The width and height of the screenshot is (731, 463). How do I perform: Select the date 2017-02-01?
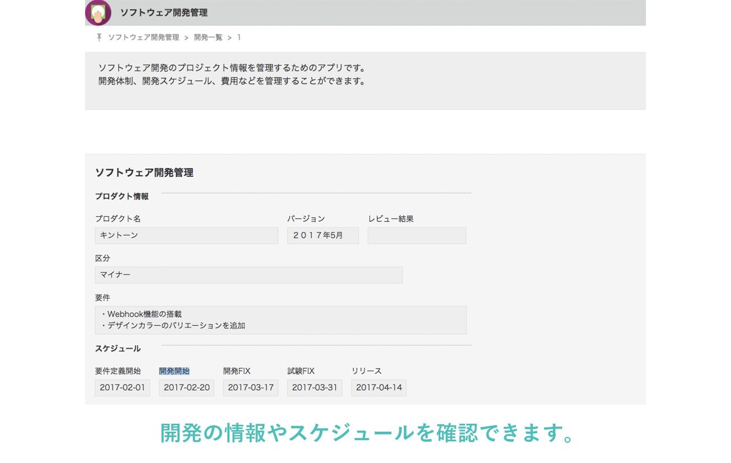click(123, 388)
